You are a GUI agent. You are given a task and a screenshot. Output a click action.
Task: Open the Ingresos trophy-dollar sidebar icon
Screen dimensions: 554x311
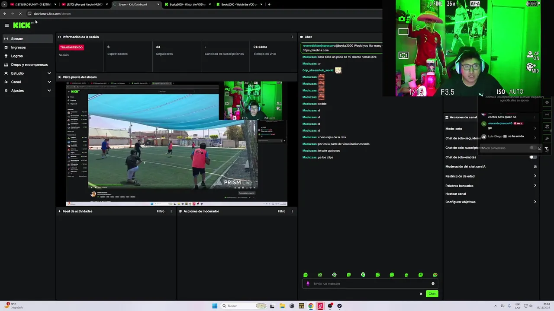(6, 48)
